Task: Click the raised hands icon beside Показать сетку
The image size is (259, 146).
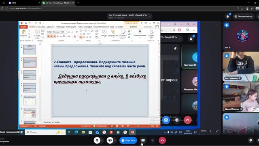Action: (x=228, y=16)
